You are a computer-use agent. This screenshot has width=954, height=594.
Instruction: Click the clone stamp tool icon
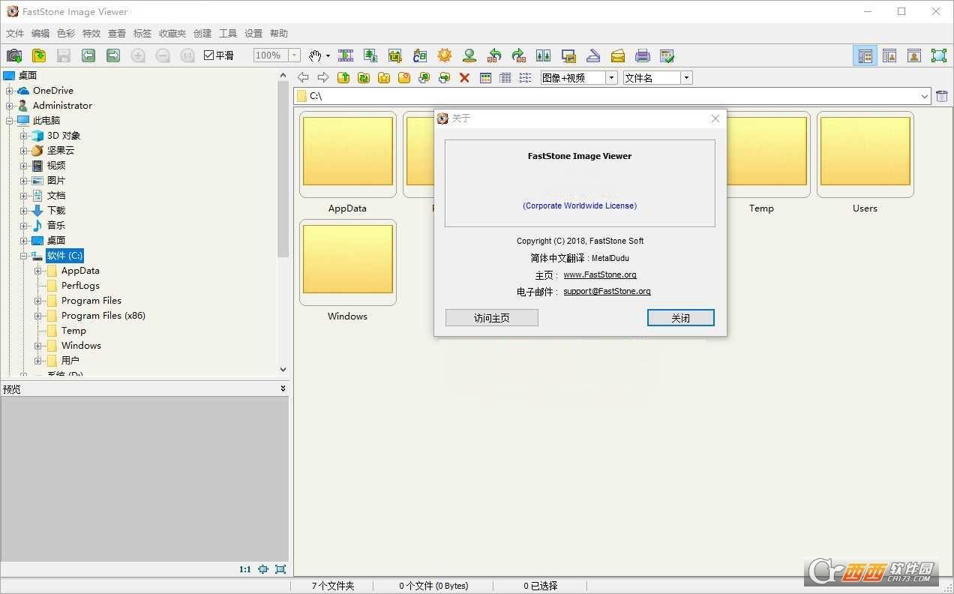[469, 55]
